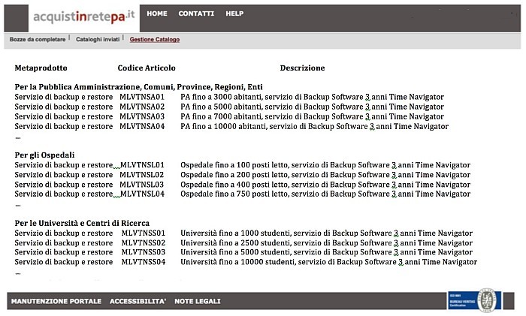Click the Bureau Veritas certification badge
This screenshot has width=526, height=316.
(474, 300)
